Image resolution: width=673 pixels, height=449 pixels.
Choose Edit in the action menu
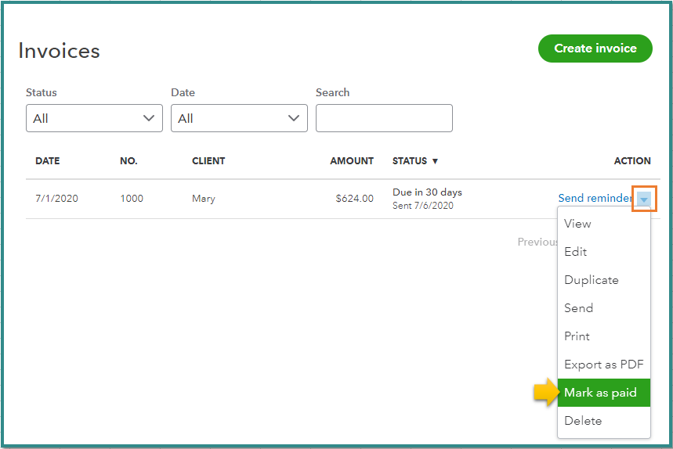576,252
